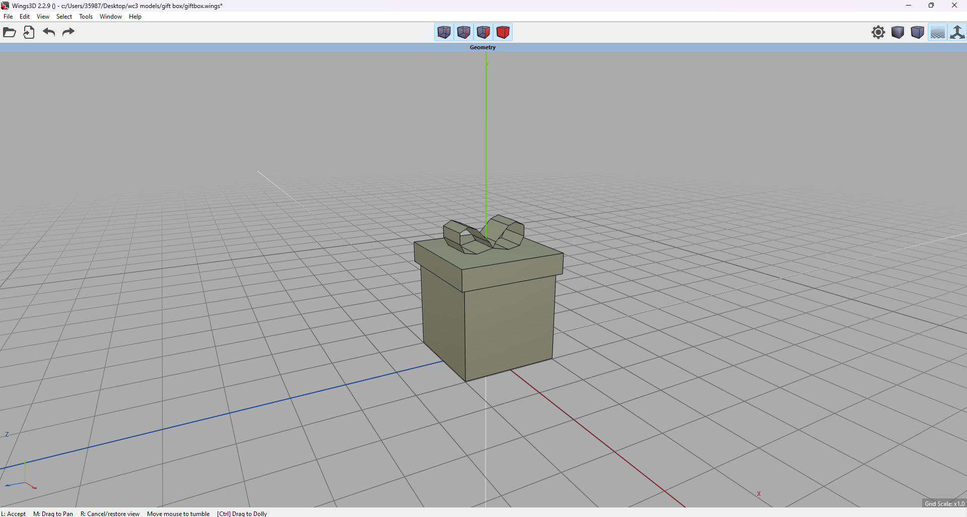Image resolution: width=967 pixels, height=517 pixels.
Task: Click 'Move mouse to tumble' status text
Action: [178, 513]
